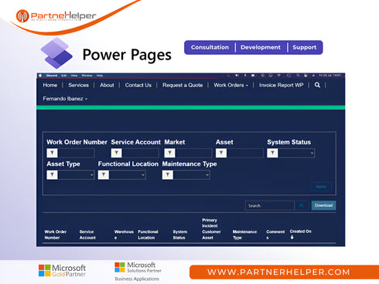Viewport: 379px width, 284px height.
Task: Sort by System Status column header
Action: point(180,235)
